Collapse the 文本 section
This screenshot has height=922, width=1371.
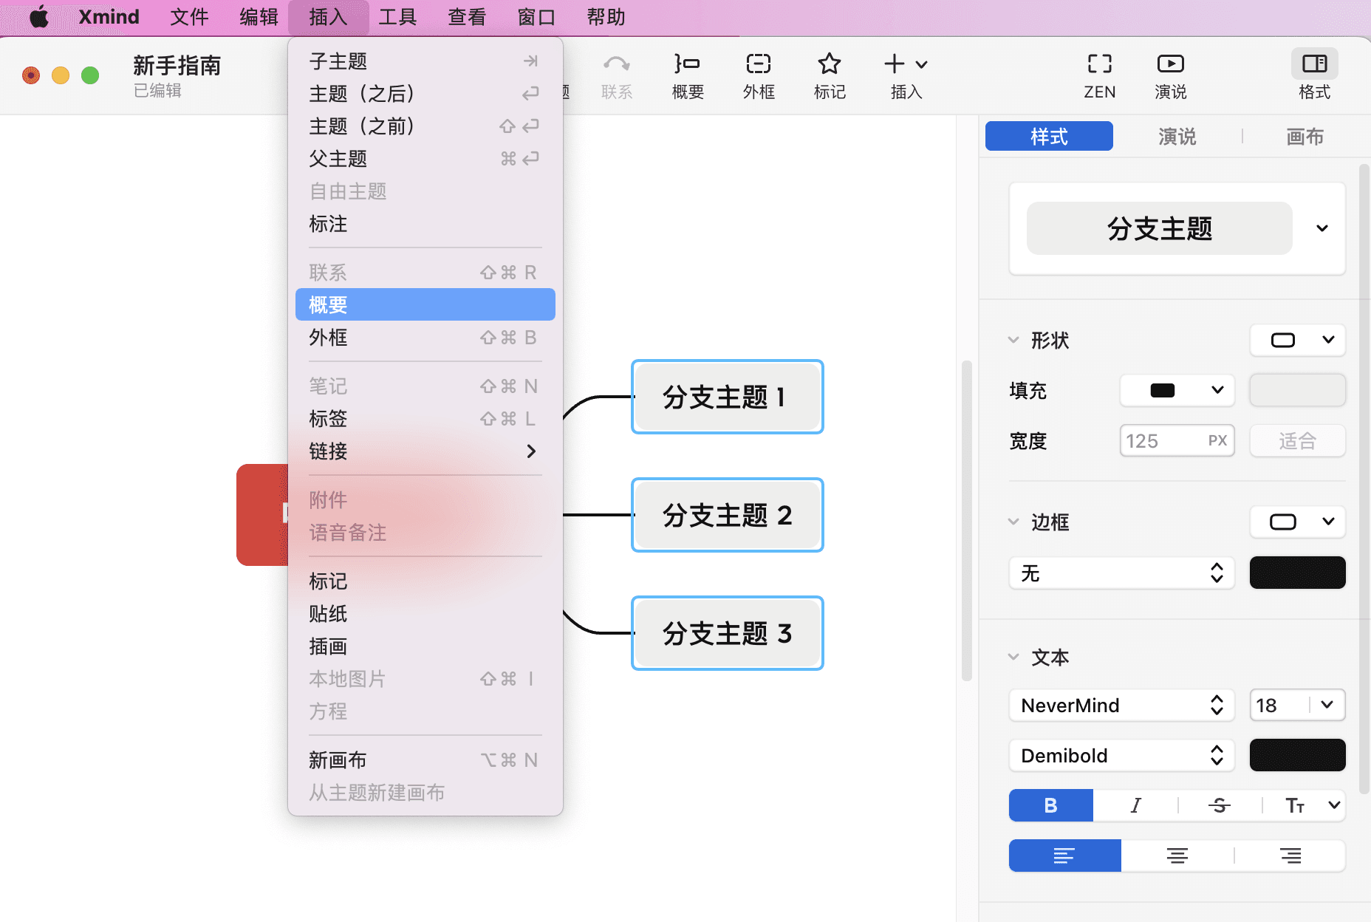(x=1014, y=657)
